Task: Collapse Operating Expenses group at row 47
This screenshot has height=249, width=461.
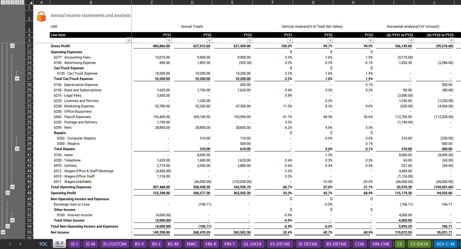Action: (13, 187)
